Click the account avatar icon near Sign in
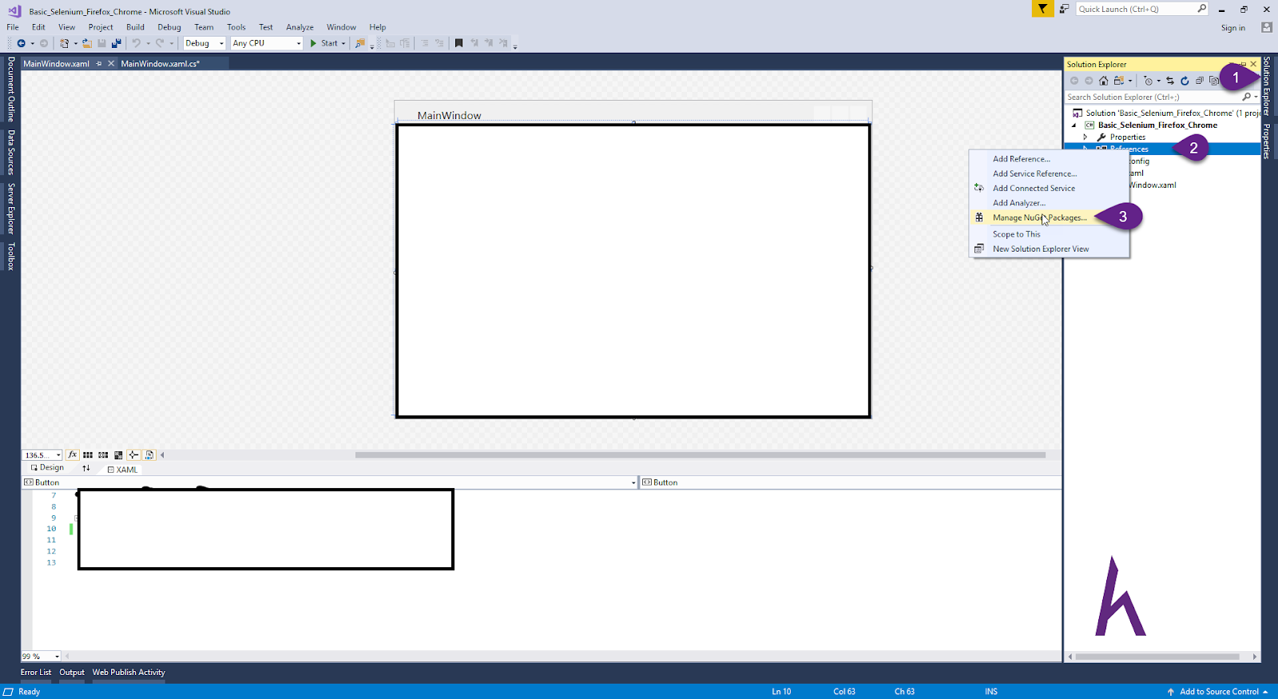 pyautogui.click(x=1266, y=27)
